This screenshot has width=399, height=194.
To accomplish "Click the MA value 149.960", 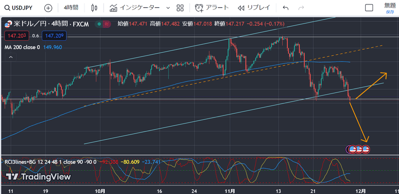I will pyautogui.click(x=52, y=47).
